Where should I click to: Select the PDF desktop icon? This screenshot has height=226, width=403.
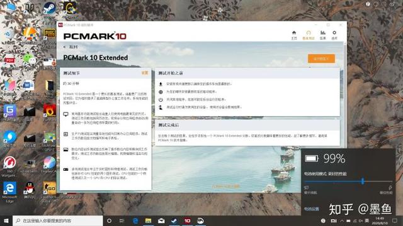[9, 62]
